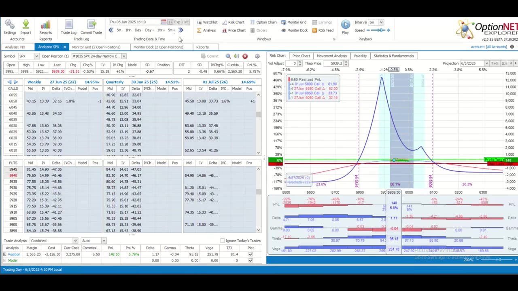Switch to the Volatility chart tab
Screen dimensions: 518x291
[x=360, y=56]
